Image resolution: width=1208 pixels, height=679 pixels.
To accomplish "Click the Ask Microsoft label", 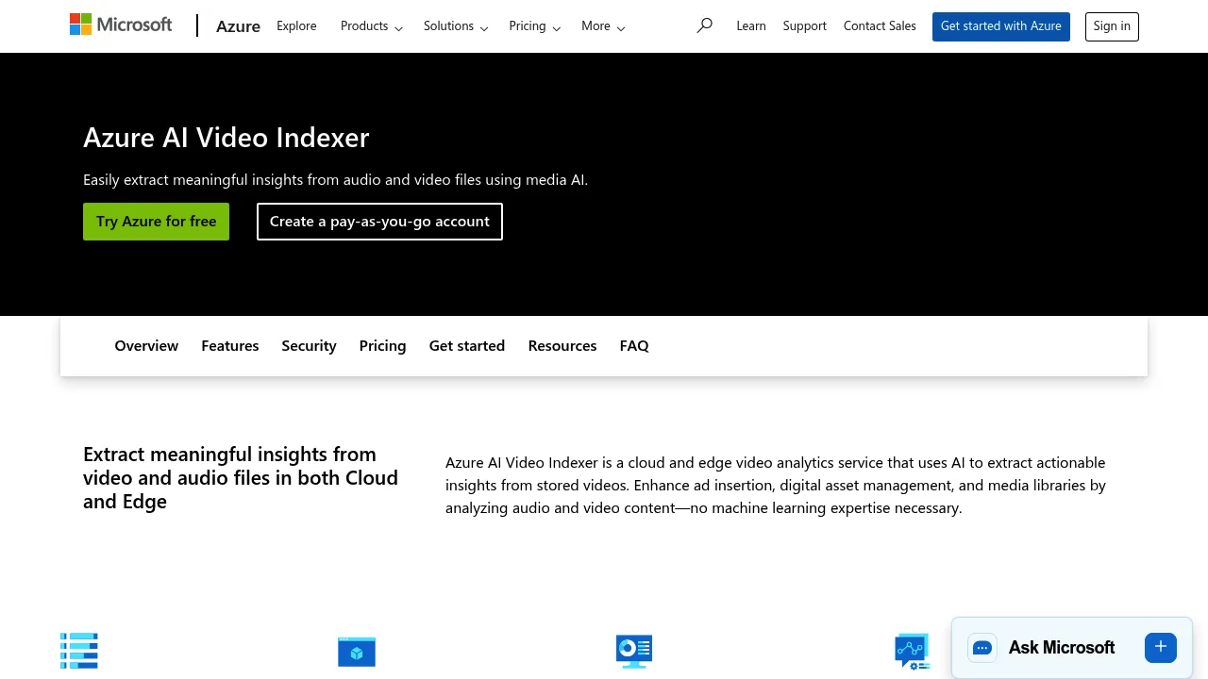I will [x=1062, y=648].
